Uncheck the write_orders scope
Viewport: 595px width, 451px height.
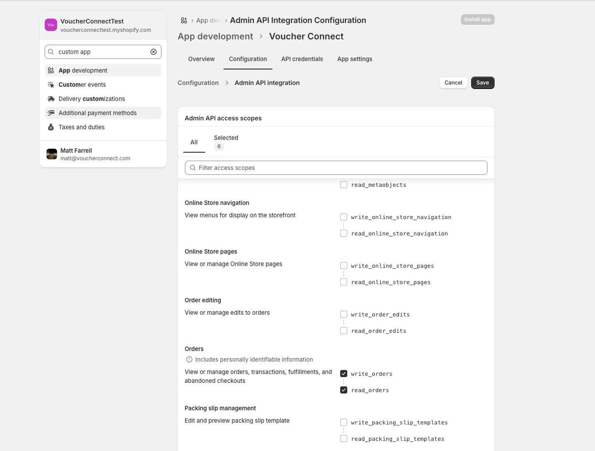click(x=344, y=374)
